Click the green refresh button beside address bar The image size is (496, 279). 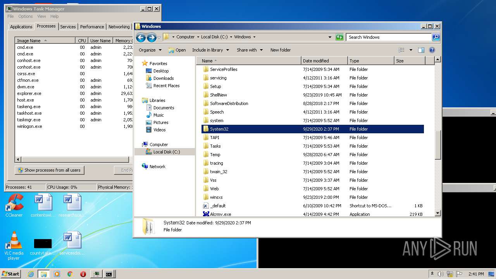[x=339, y=37]
